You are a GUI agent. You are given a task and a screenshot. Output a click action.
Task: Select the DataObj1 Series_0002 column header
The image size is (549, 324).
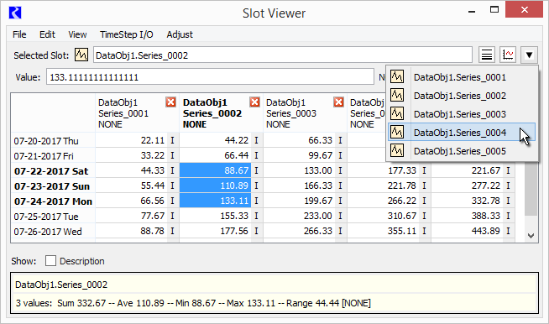221,112
